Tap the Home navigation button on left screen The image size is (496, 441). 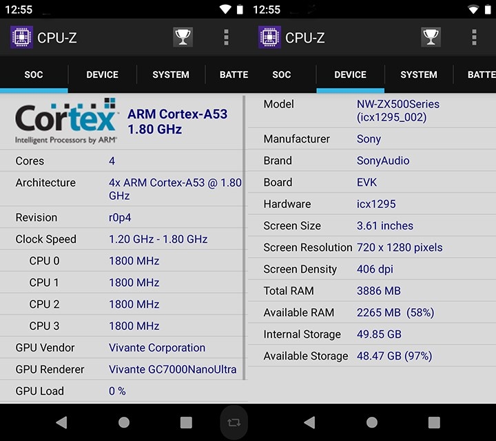(124, 422)
